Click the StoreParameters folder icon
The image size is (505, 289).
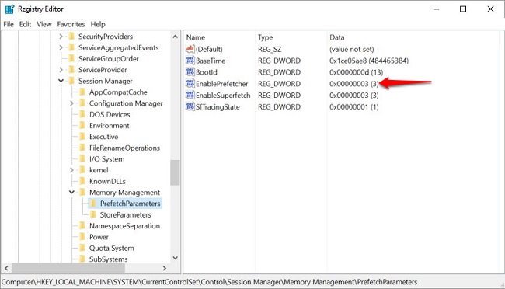93,214
